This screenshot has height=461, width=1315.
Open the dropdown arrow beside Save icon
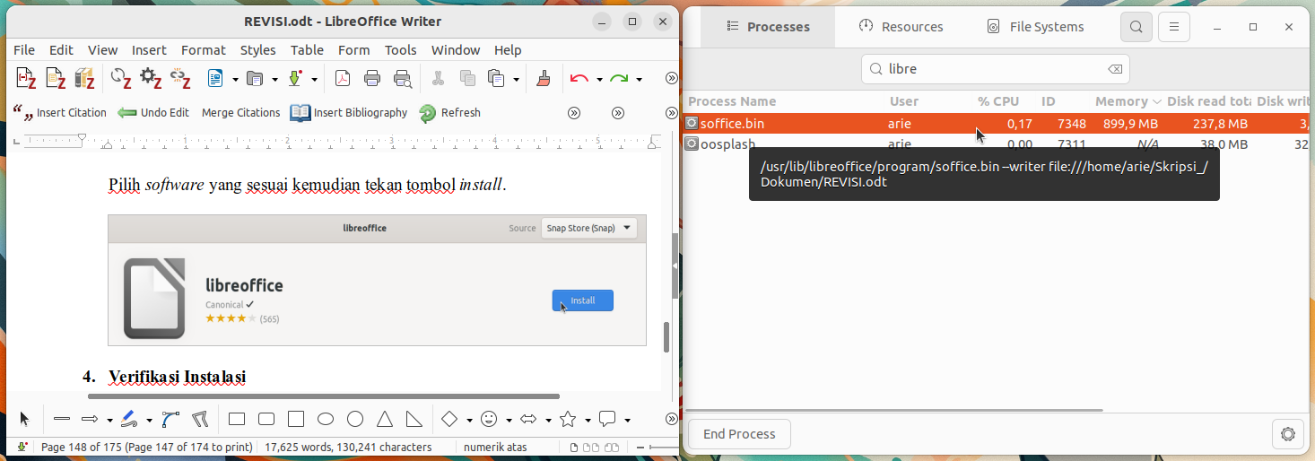315,79
